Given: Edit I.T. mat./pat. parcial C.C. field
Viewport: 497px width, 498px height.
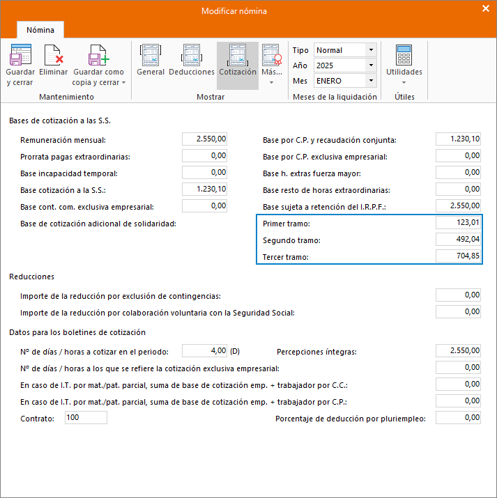Looking at the screenshot, I should pyautogui.click(x=458, y=384).
